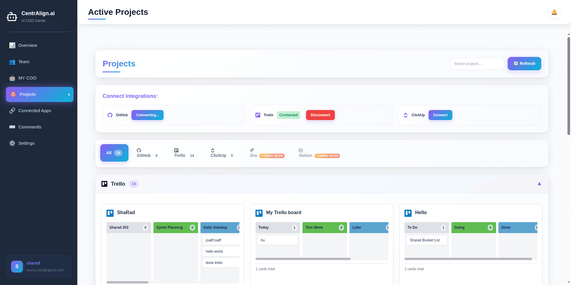Image resolution: width=571 pixels, height=285 pixels.
Task: Click the Settings gear icon in sidebar
Action: 12,143
